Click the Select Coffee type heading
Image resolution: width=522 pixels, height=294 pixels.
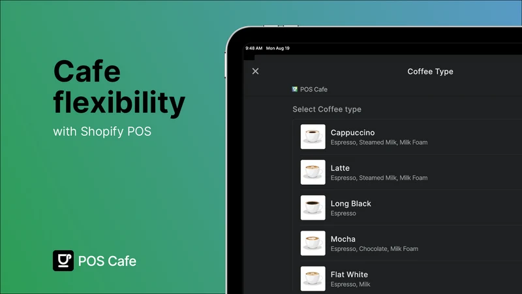pos(327,109)
